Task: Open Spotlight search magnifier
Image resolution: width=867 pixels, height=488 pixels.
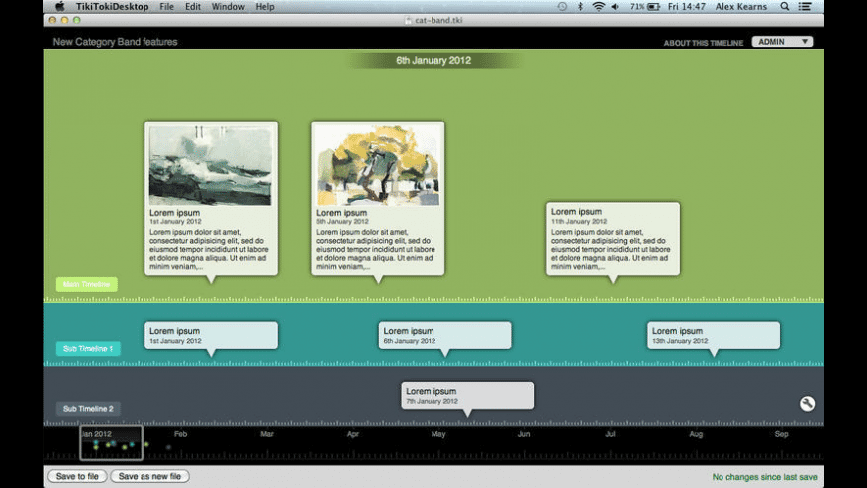Action: click(x=784, y=7)
